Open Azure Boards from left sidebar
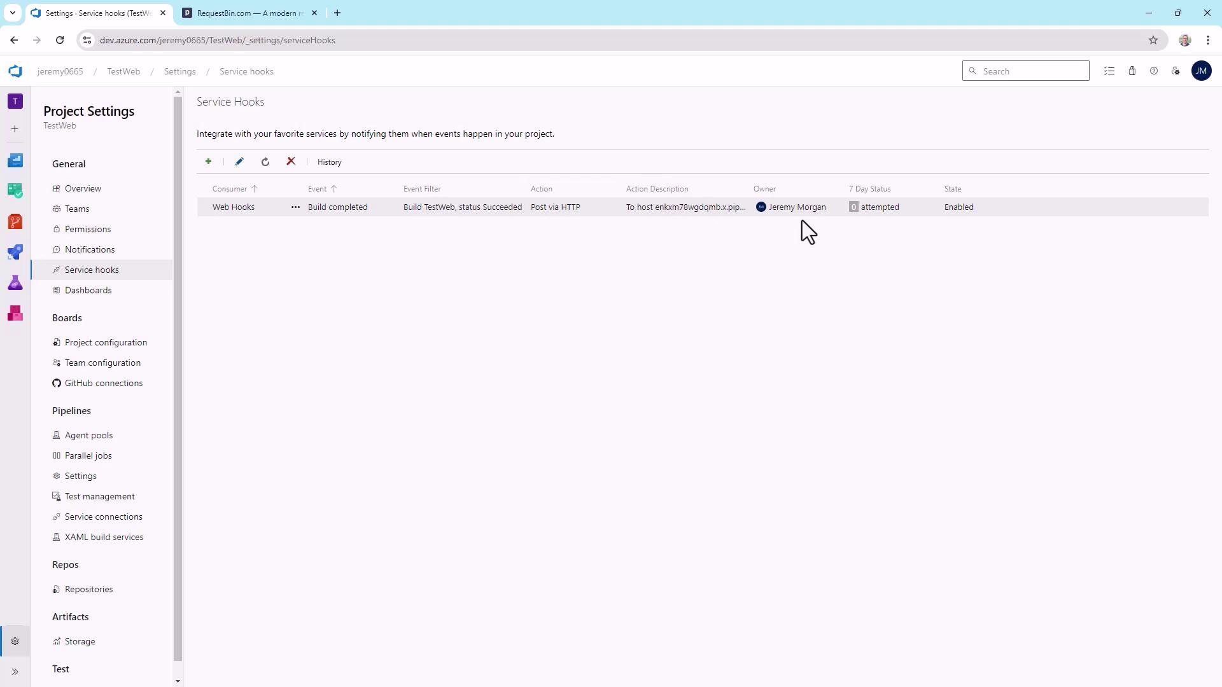The width and height of the screenshot is (1222, 687). point(15,190)
